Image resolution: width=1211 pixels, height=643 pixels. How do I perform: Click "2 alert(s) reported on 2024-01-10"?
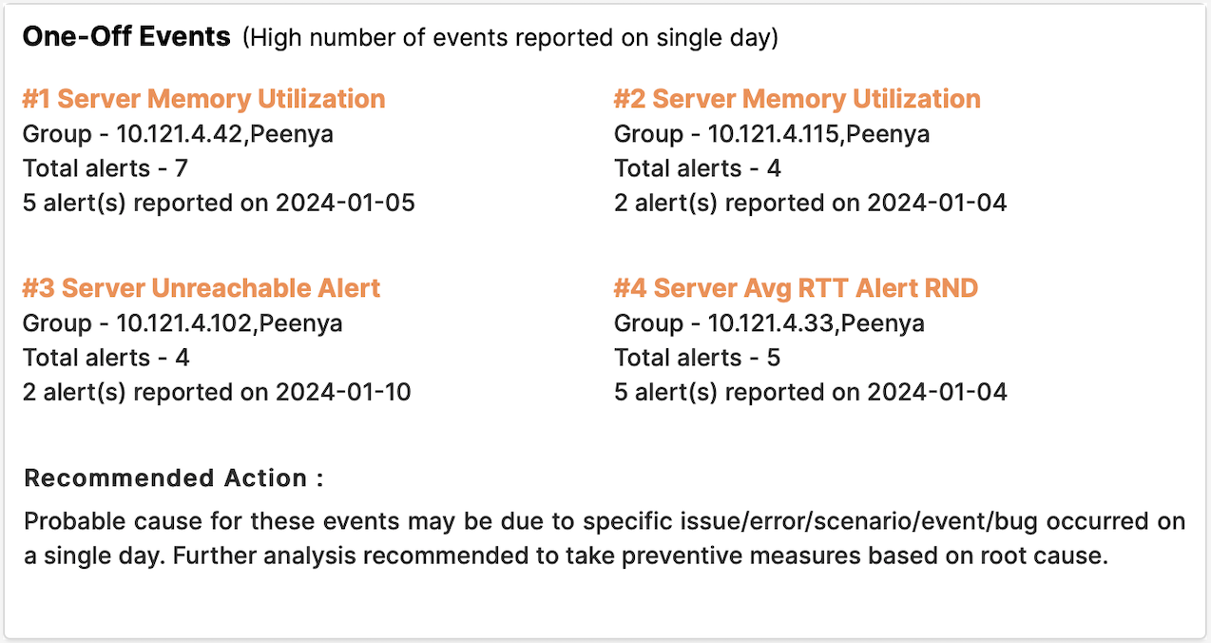tap(217, 392)
